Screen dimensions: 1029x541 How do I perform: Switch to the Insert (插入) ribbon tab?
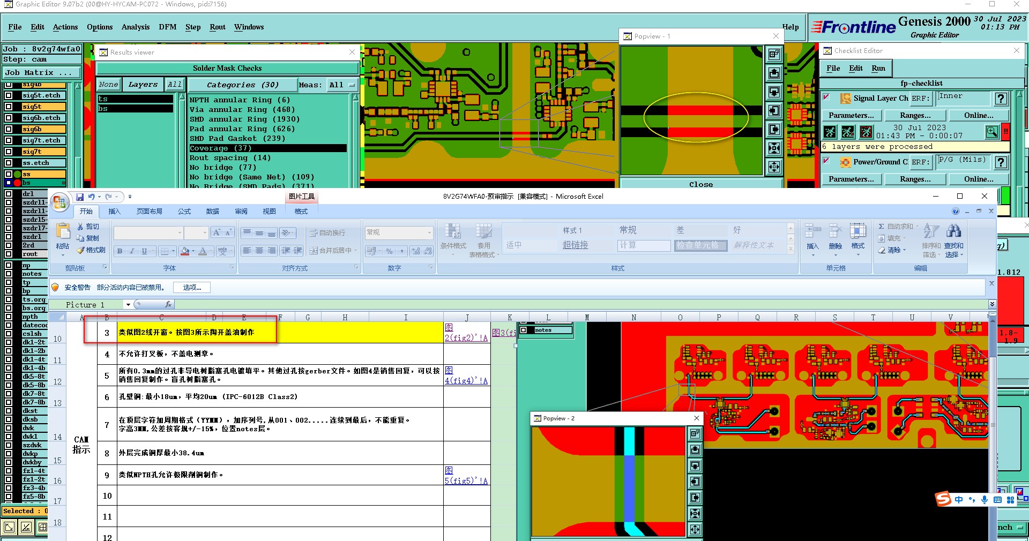coord(115,212)
